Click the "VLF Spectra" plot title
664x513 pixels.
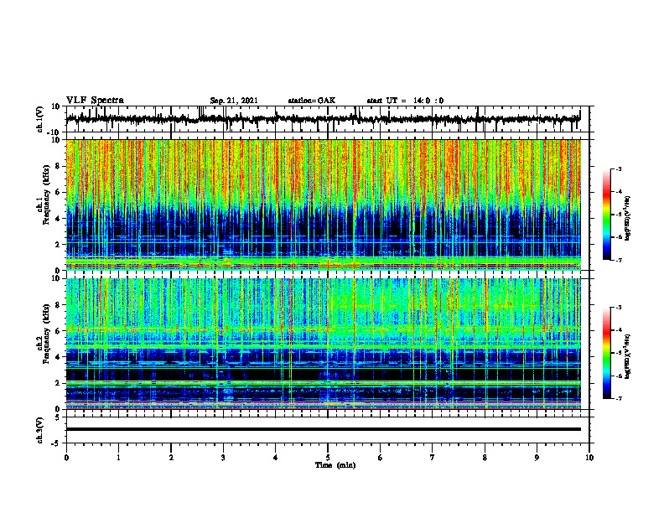pyautogui.click(x=95, y=101)
